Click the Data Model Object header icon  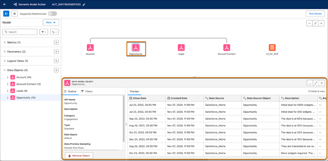click(x=67, y=83)
